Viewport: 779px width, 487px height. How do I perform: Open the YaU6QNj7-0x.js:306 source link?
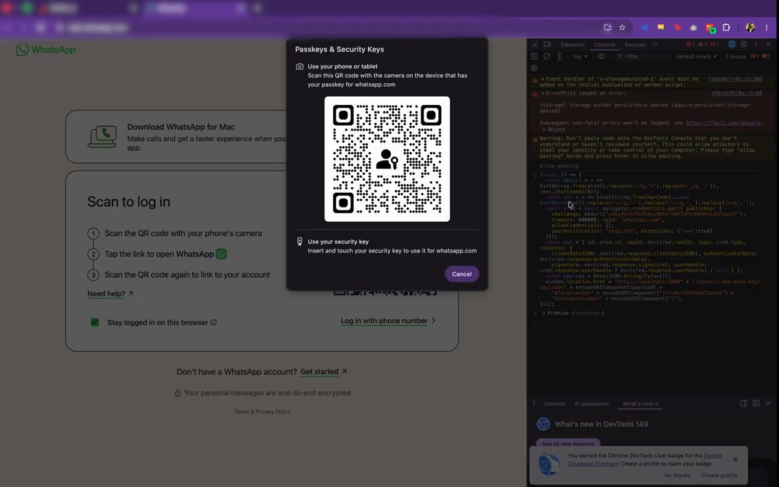pyautogui.click(x=735, y=79)
